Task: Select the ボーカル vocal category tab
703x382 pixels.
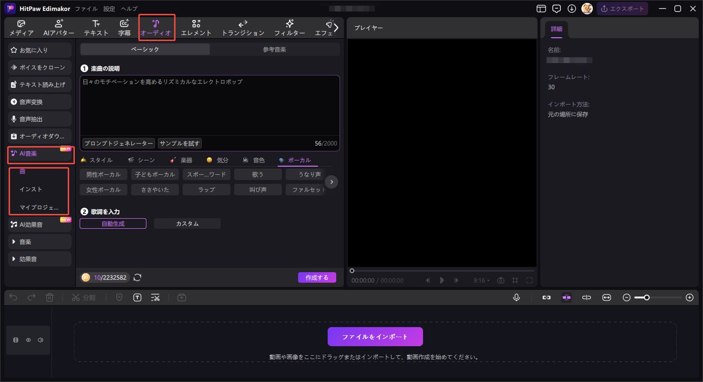Action: (x=295, y=160)
